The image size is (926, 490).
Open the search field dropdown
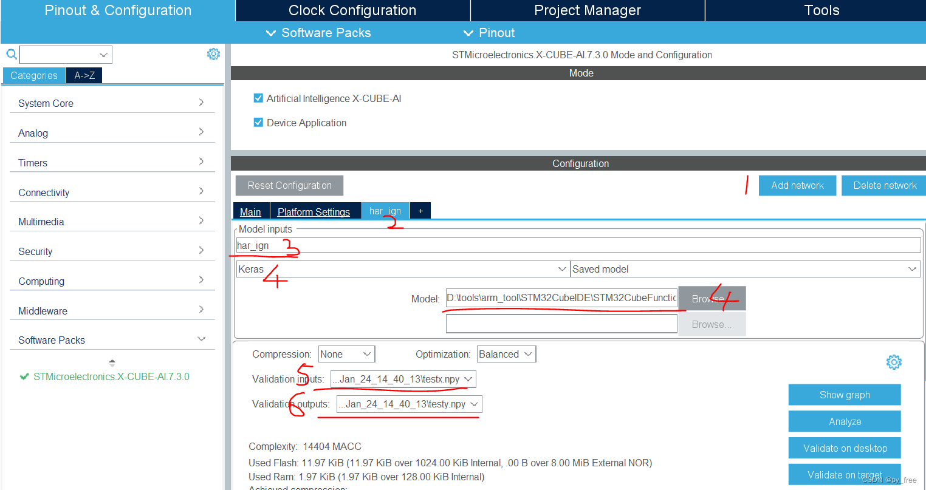(x=104, y=55)
